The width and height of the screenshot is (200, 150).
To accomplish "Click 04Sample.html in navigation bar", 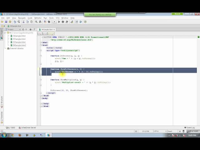I will point(14,26).
